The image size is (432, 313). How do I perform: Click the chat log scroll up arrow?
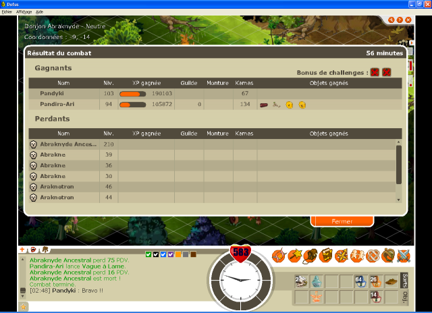coord(22,259)
